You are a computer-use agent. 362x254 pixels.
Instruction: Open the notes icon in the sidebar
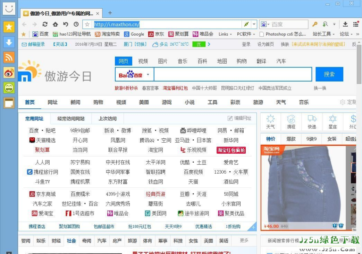[9, 103]
